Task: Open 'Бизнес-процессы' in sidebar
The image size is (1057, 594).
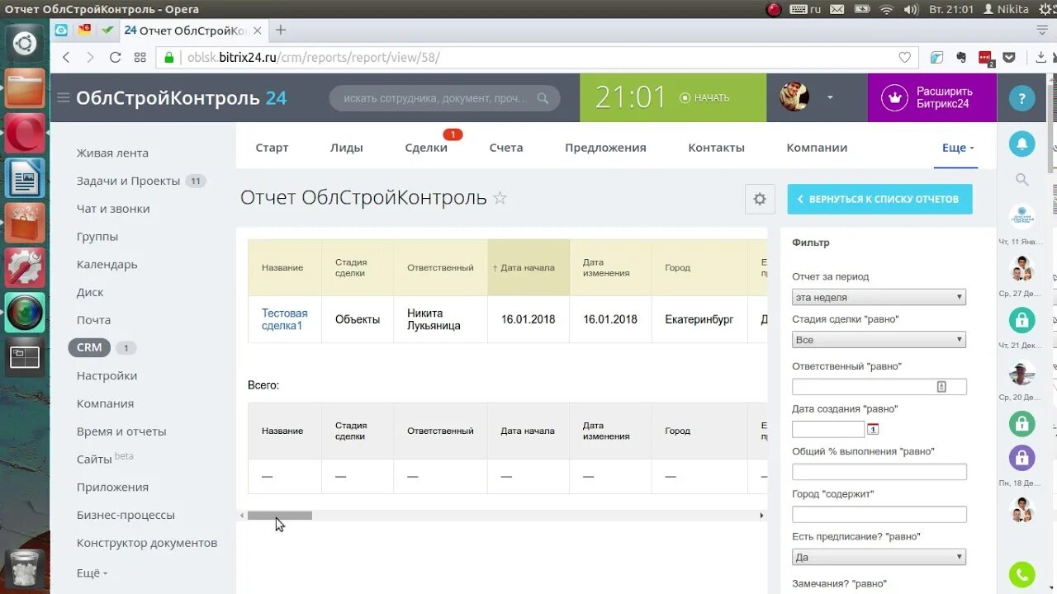Action: 126,515
